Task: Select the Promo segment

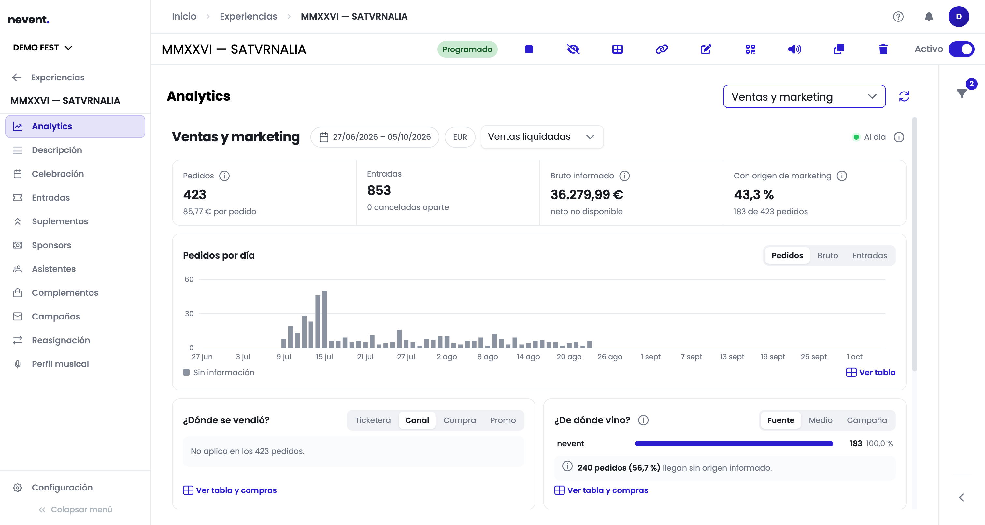Action: click(503, 420)
